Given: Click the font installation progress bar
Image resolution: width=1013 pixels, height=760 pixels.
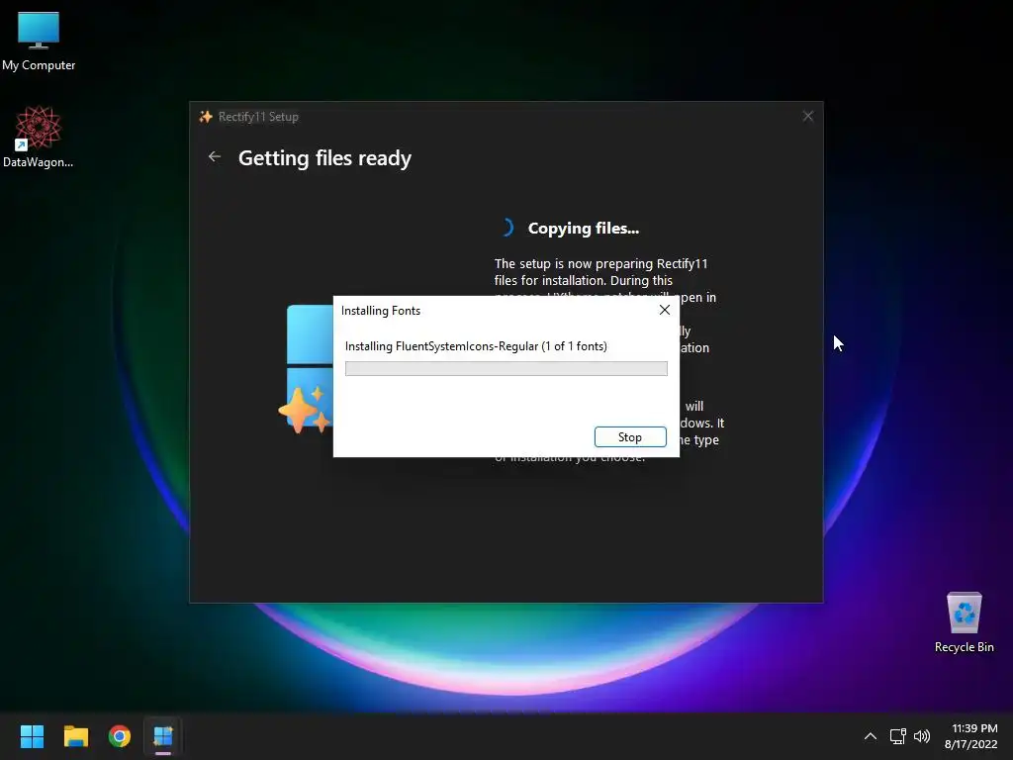Looking at the screenshot, I should click(506, 368).
